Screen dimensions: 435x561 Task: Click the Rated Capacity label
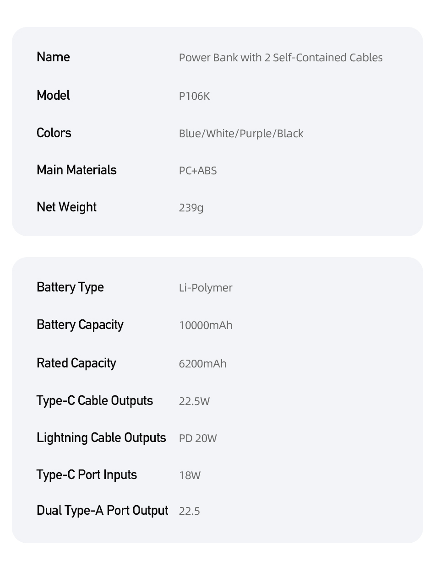76,364
